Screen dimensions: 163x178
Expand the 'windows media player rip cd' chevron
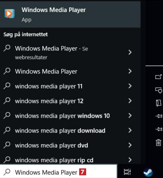tap(130, 160)
